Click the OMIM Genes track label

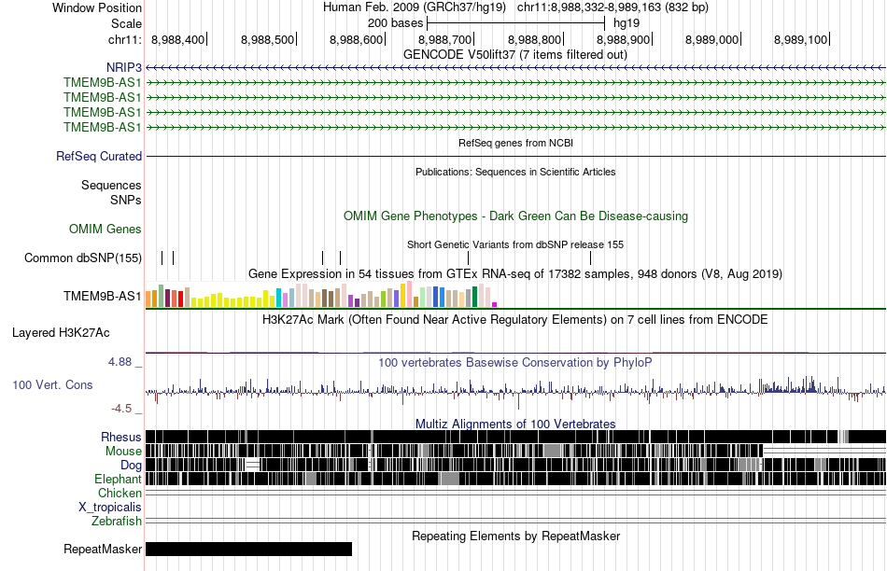click(106, 229)
